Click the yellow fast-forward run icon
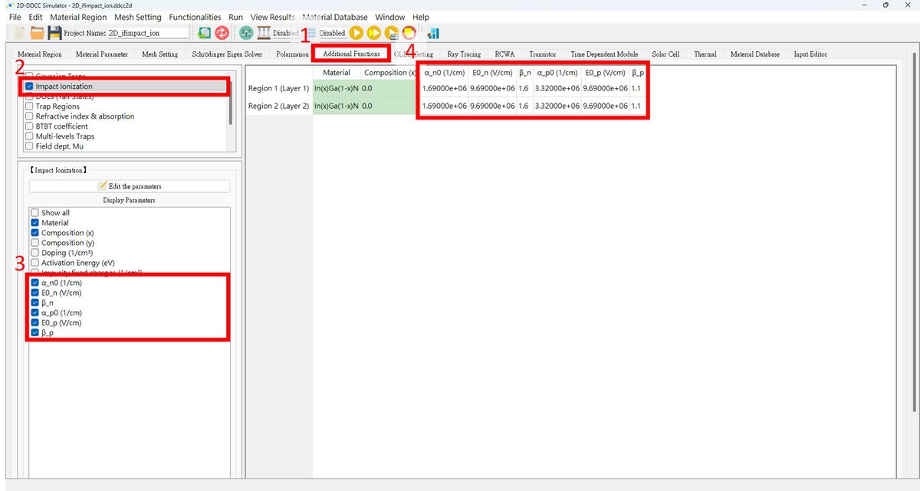 click(x=373, y=33)
